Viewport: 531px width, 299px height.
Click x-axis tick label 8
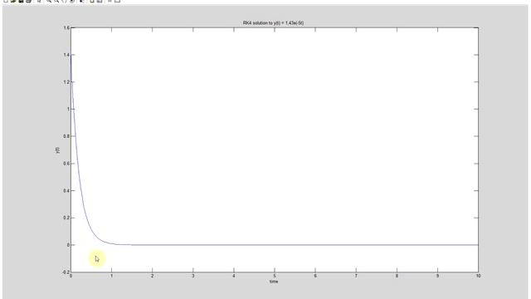397,276
